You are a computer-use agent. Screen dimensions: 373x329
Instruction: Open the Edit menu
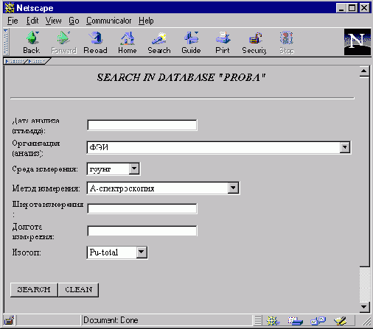[32, 21]
